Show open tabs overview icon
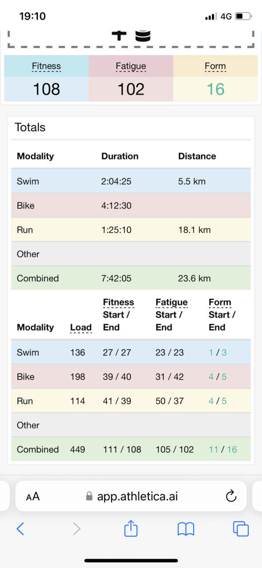The image size is (262, 568). pos(240,529)
